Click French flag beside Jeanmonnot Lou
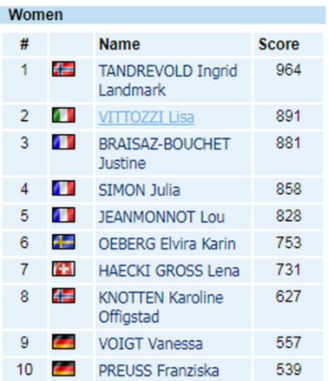The image size is (328, 381). coord(63,215)
